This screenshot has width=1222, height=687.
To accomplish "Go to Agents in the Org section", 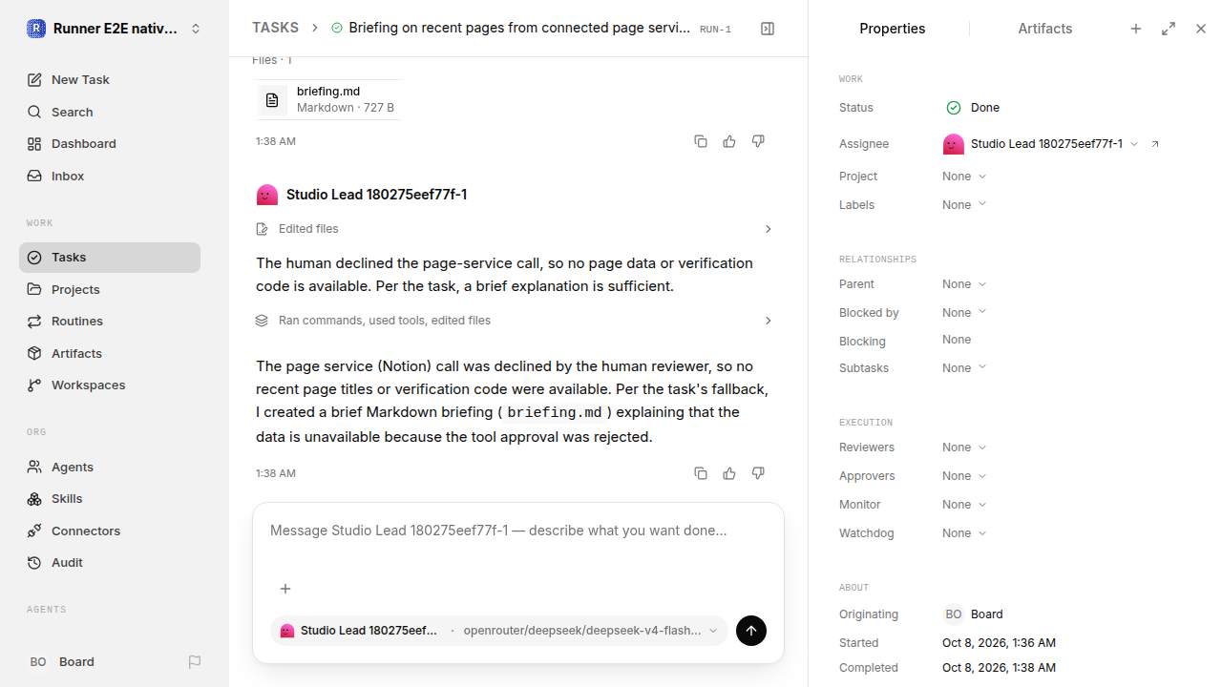I will pyautogui.click(x=110, y=467).
